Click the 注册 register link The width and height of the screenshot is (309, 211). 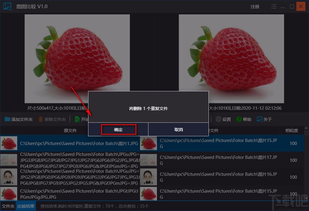[255, 6]
